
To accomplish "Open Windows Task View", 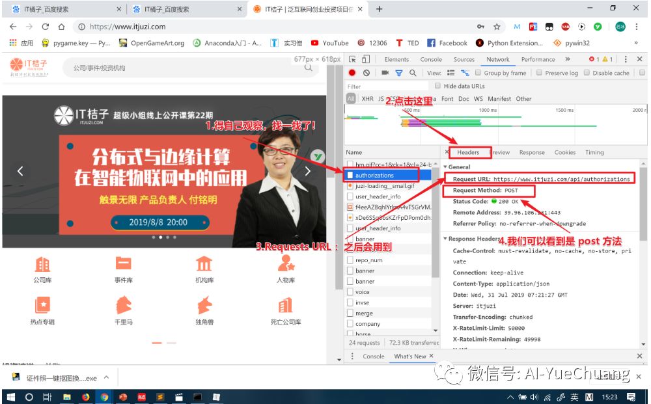I will (x=47, y=397).
